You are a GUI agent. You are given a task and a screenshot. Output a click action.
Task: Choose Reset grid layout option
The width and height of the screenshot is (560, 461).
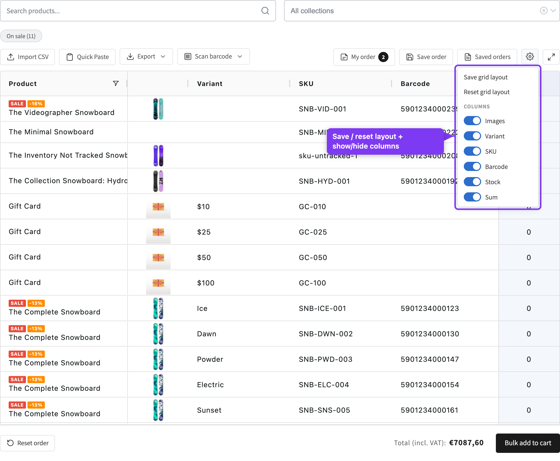pyautogui.click(x=486, y=92)
